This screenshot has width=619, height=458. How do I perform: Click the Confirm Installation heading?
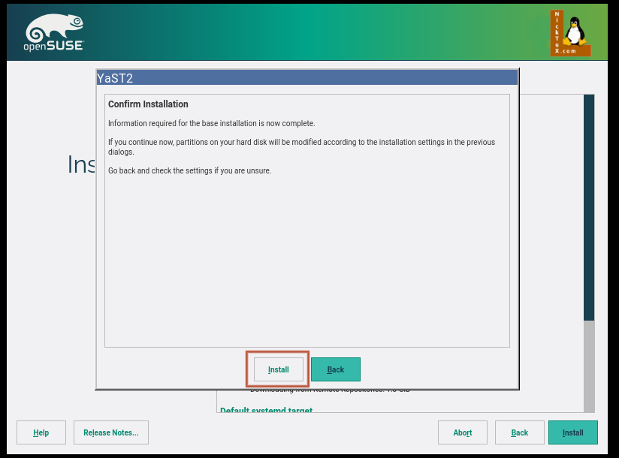point(148,104)
